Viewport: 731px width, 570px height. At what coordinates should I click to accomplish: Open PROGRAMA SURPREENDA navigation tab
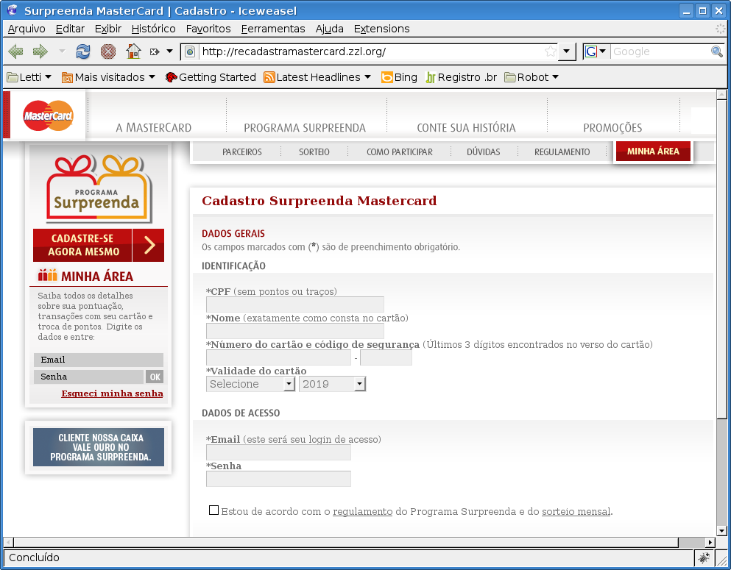point(305,127)
